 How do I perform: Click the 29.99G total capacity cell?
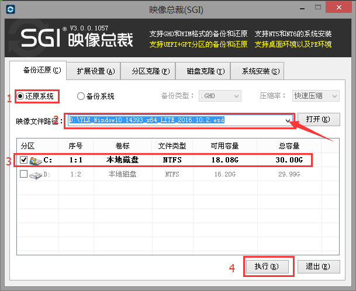[289, 174]
